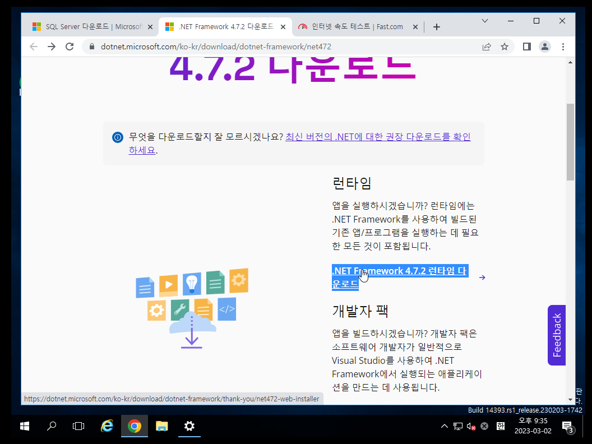Open the Settings gear on the taskbar
This screenshot has height=444, width=592.
(x=189, y=426)
